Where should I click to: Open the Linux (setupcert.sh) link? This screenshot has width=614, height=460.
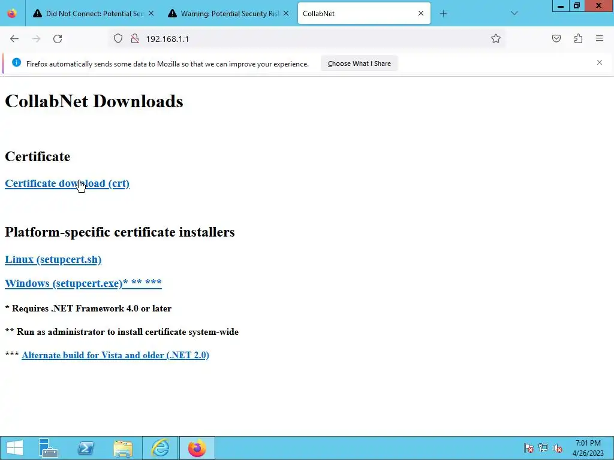(53, 260)
